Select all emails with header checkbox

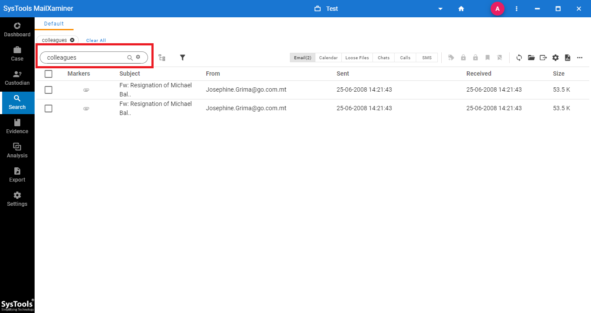(x=48, y=74)
